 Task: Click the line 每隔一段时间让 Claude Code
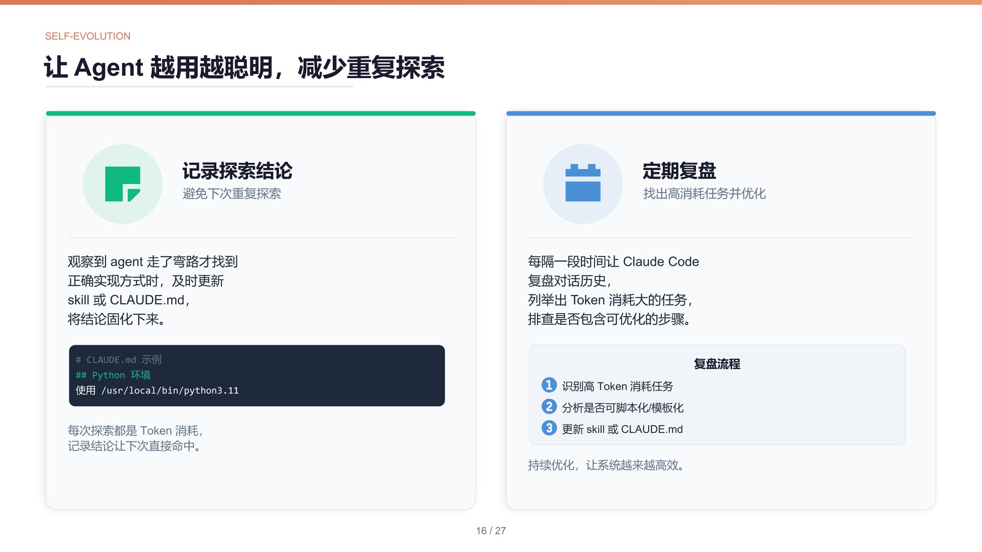tap(613, 262)
